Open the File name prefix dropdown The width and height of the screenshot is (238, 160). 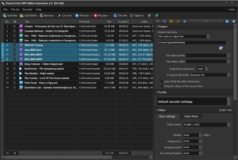coord(228,56)
